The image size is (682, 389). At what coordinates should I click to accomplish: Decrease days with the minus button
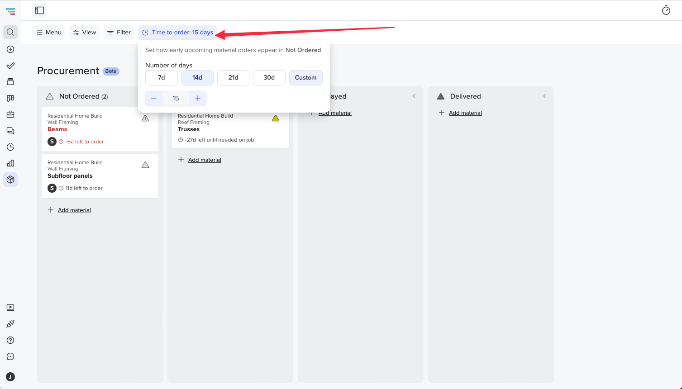click(154, 98)
